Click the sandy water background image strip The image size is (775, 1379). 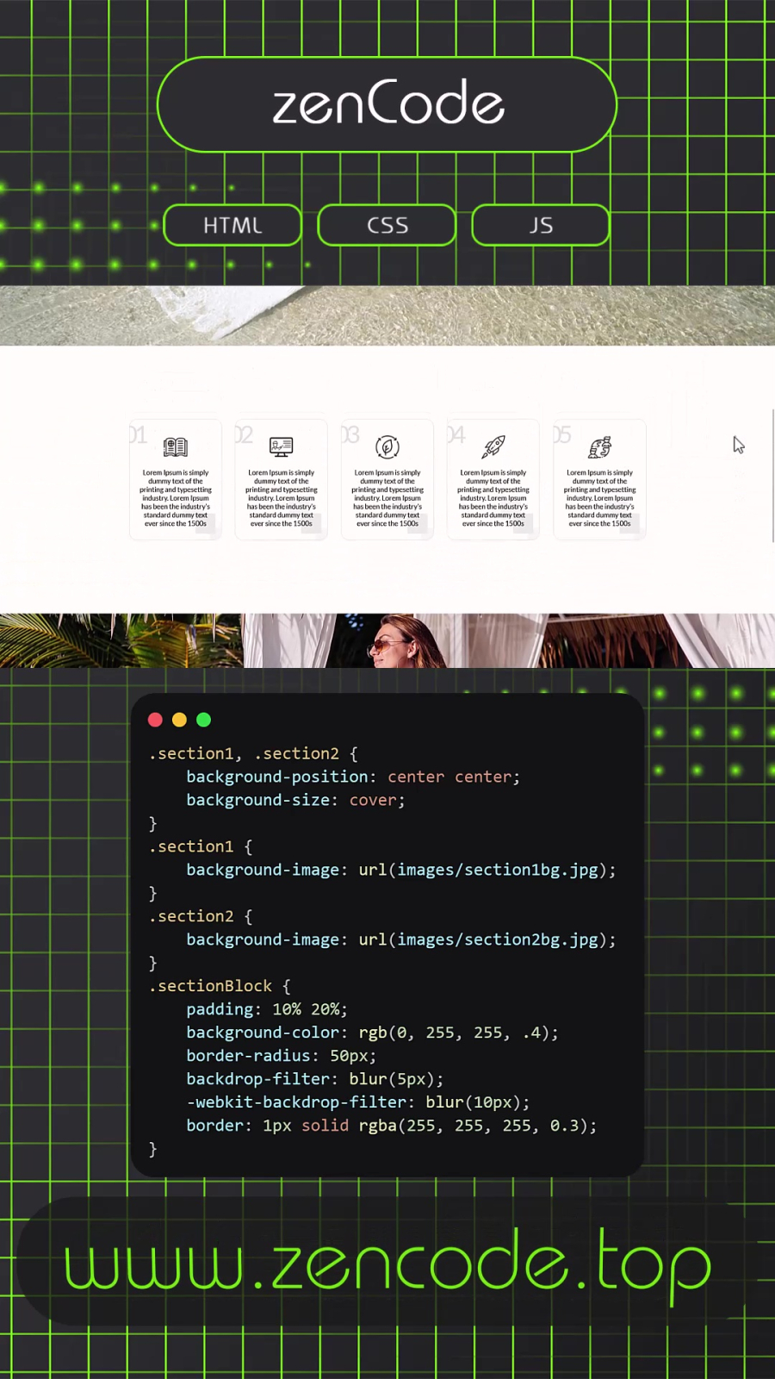387,315
